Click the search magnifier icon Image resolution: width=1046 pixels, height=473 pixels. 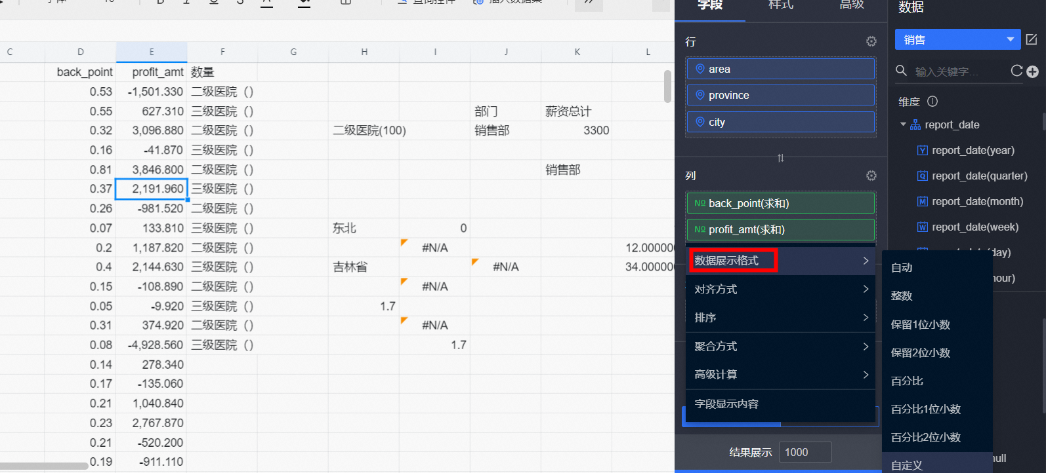tap(902, 71)
